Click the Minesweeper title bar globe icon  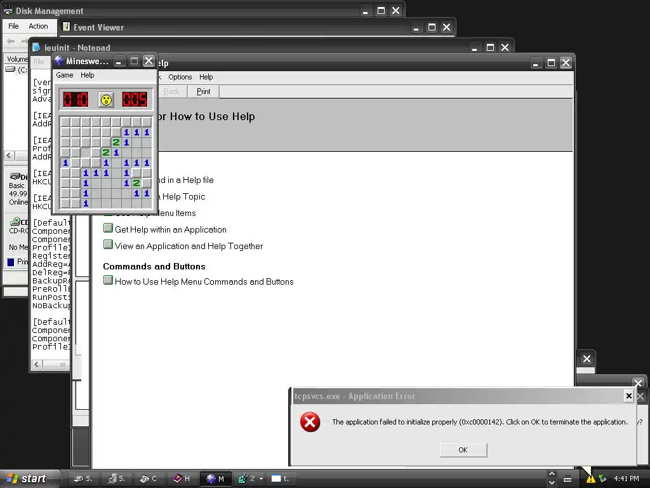click(x=59, y=60)
